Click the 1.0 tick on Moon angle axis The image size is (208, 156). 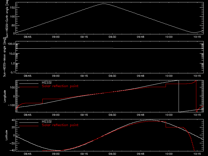tap(13, 63)
